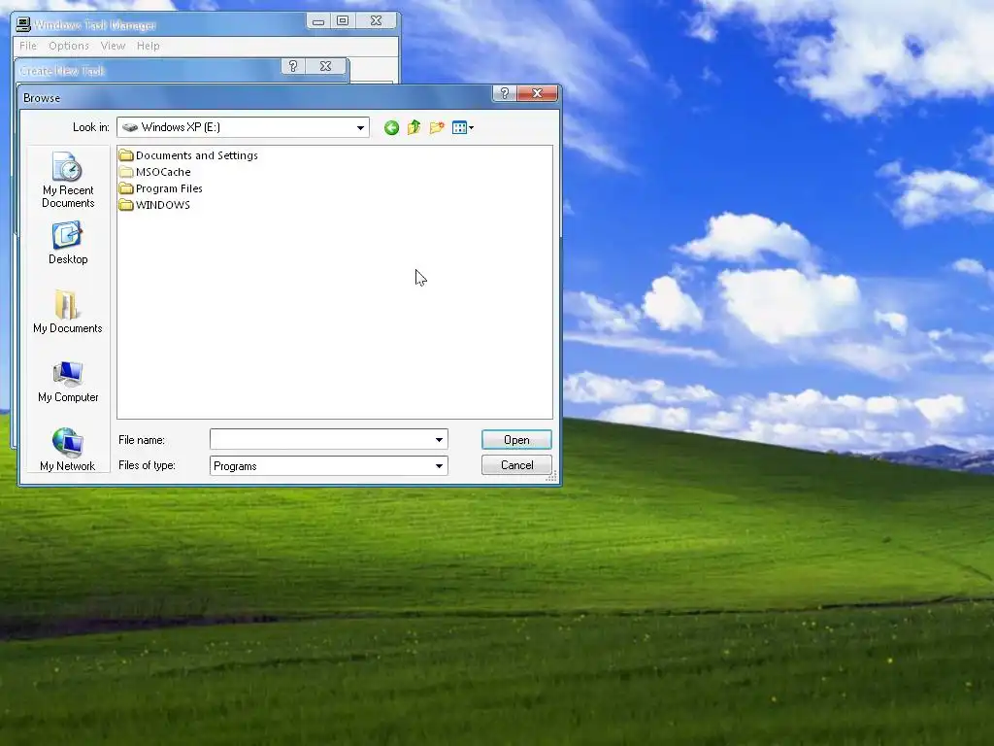Viewport: 994px width, 746px height.
Task: Click the Cancel button in Browse dialog
Action: pyautogui.click(x=516, y=465)
